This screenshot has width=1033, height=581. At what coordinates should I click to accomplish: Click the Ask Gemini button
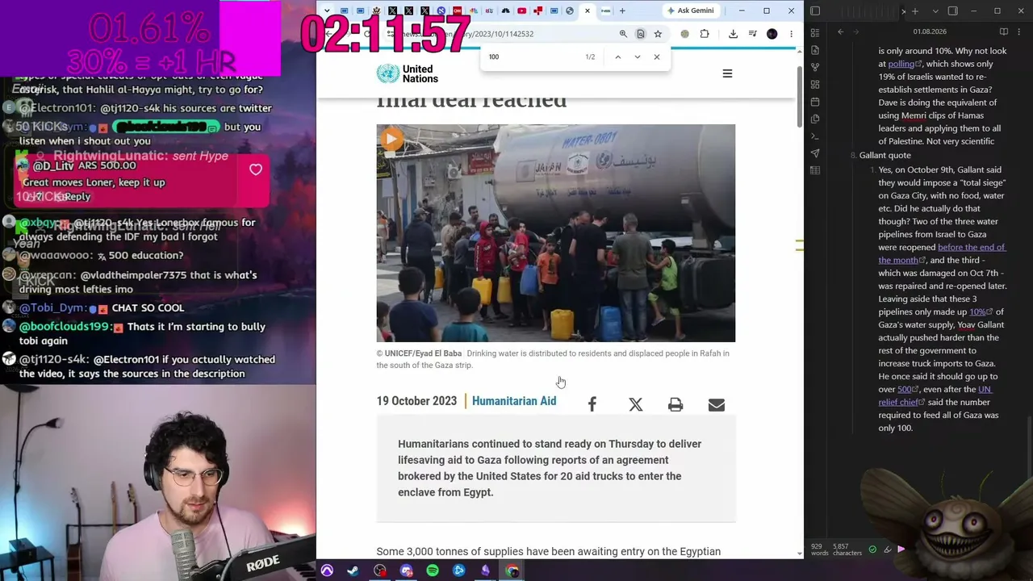[691, 10]
